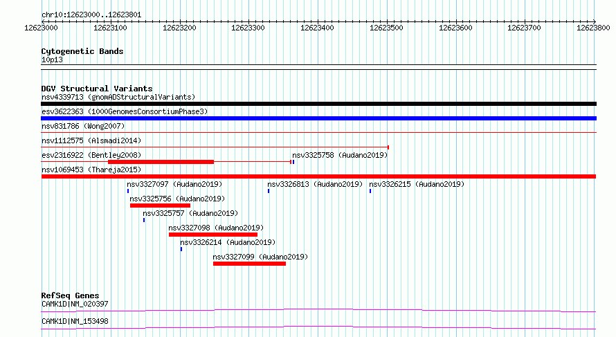The image size is (616, 337).
Task: Select blue marker under nsv3326215
Action: coord(370,191)
